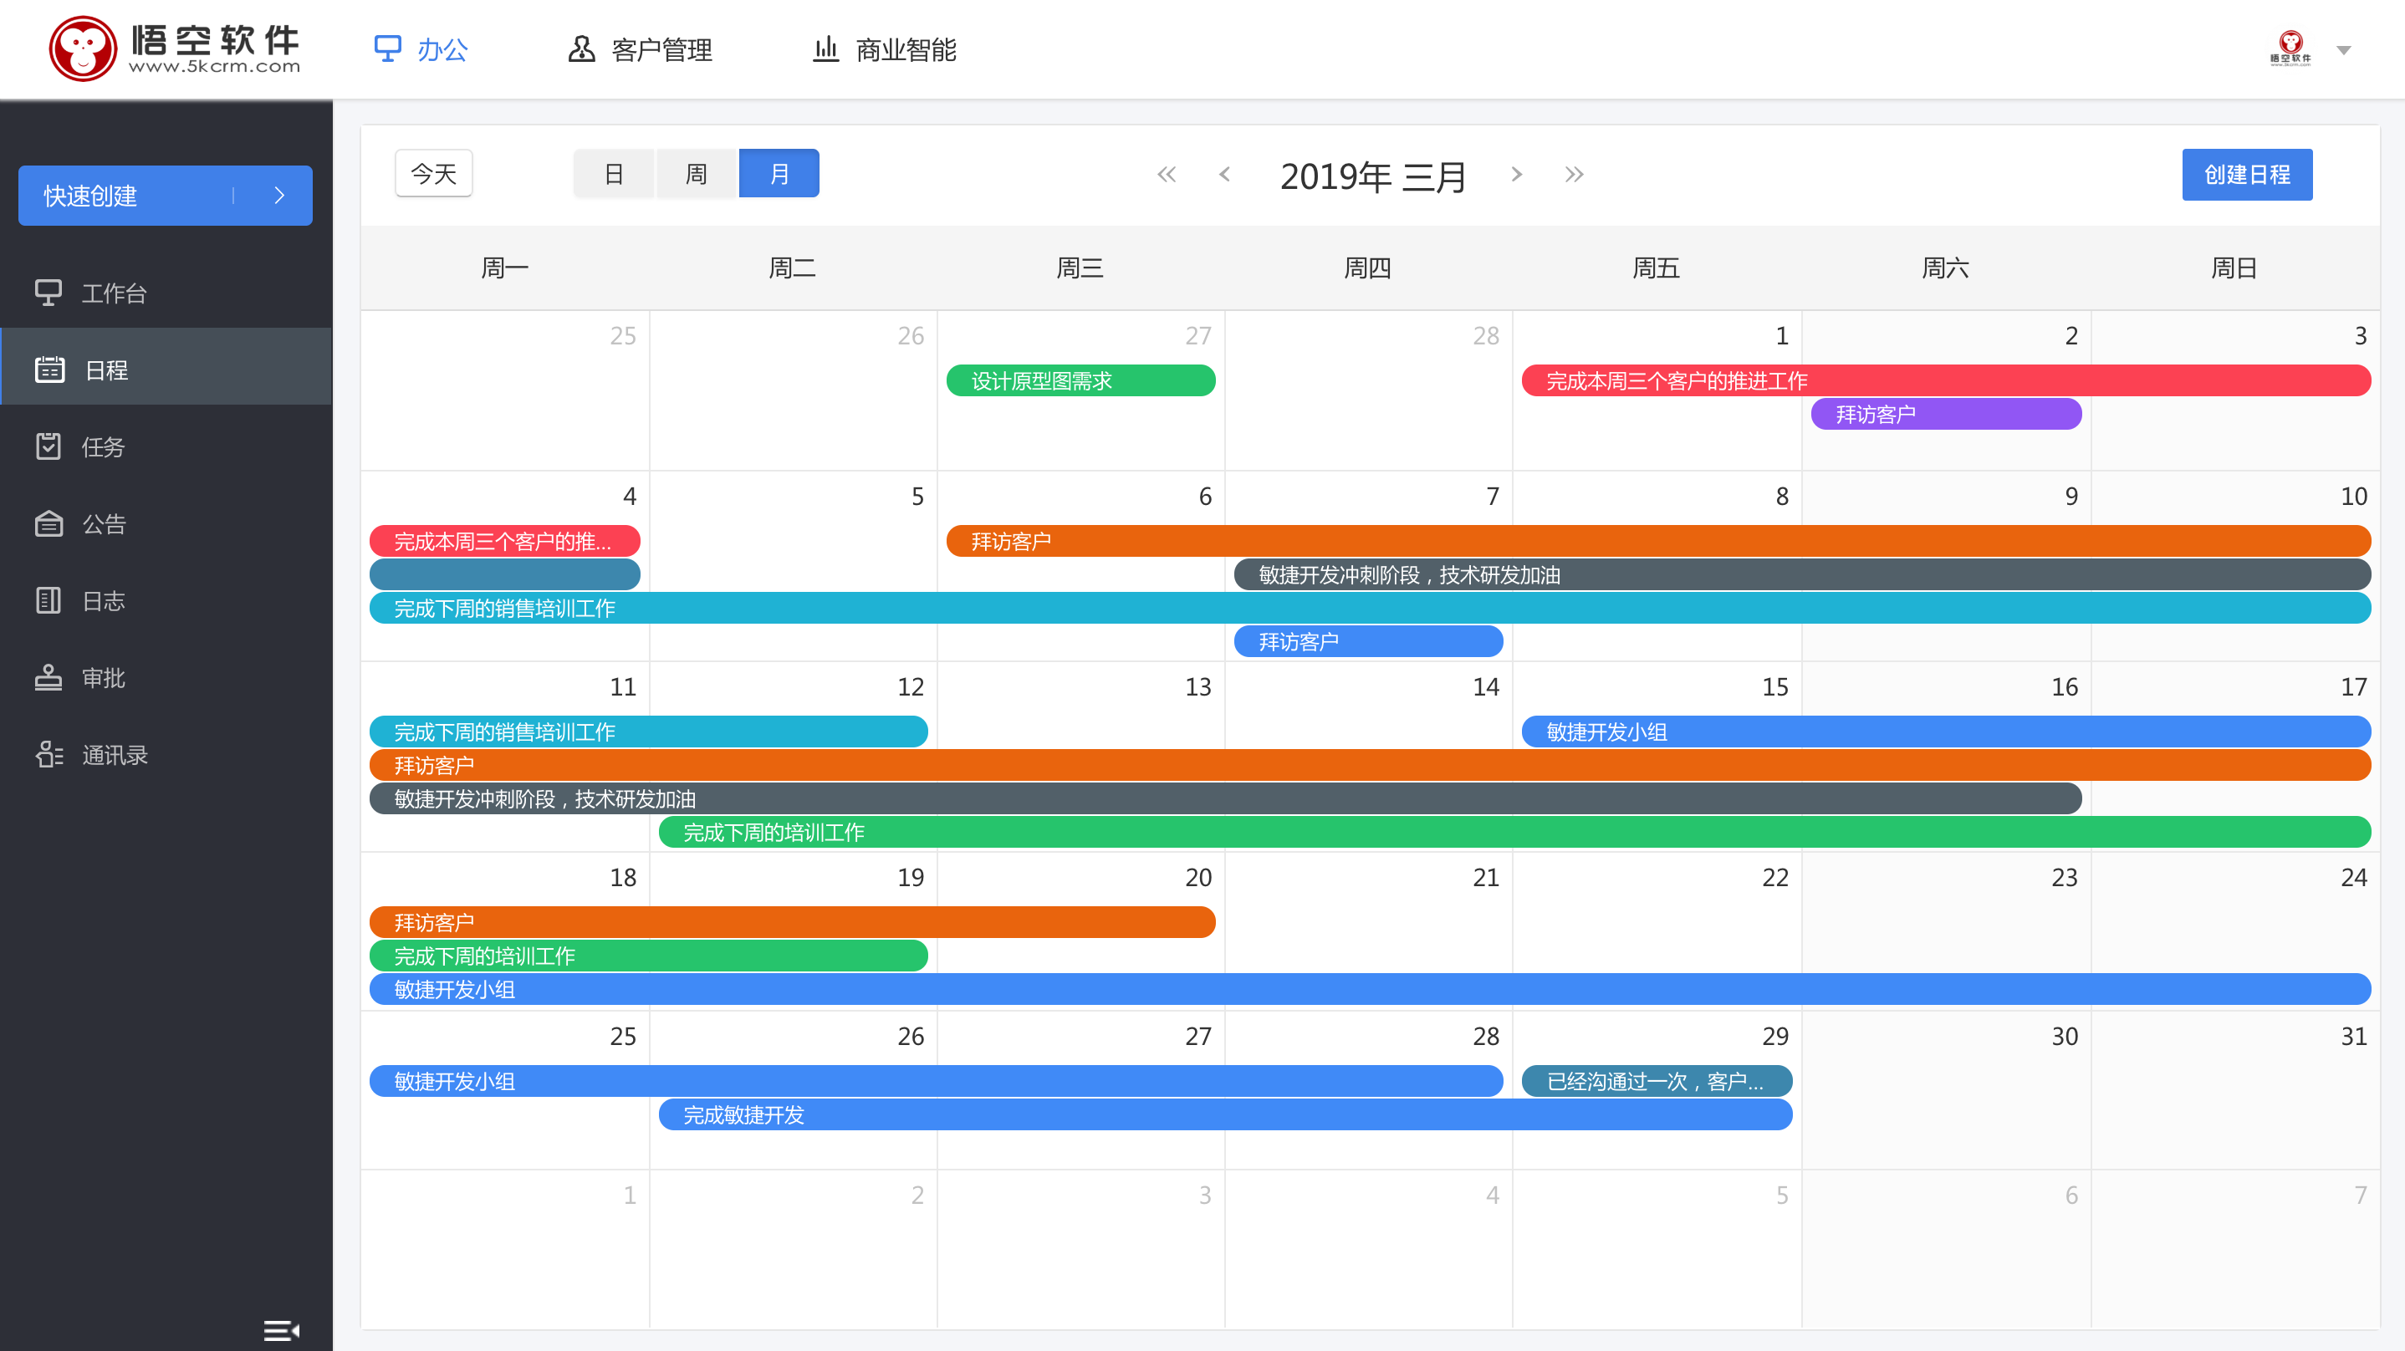Image resolution: width=2405 pixels, height=1351 pixels.
Task: Open 客户管理 top navigation menu
Action: pyautogui.click(x=642, y=49)
